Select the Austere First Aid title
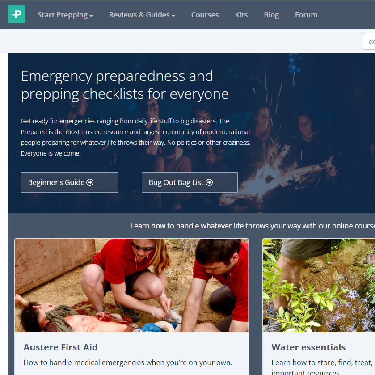The height and width of the screenshot is (375, 375). click(60, 347)
